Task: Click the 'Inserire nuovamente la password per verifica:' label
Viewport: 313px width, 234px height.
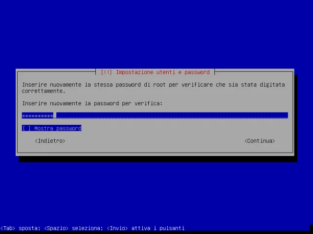Action: (x=92, y=103)
